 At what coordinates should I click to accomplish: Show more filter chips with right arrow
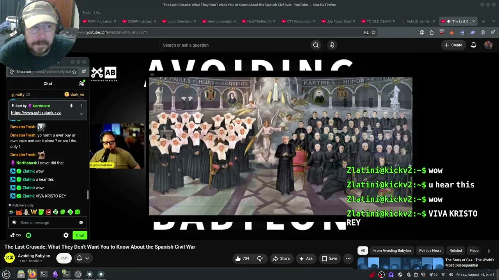coord(488,251)
